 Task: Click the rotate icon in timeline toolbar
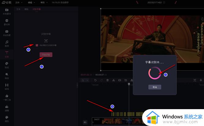126,80
